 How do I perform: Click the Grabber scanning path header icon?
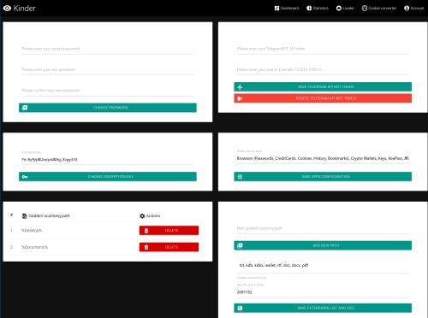(25, 216)
